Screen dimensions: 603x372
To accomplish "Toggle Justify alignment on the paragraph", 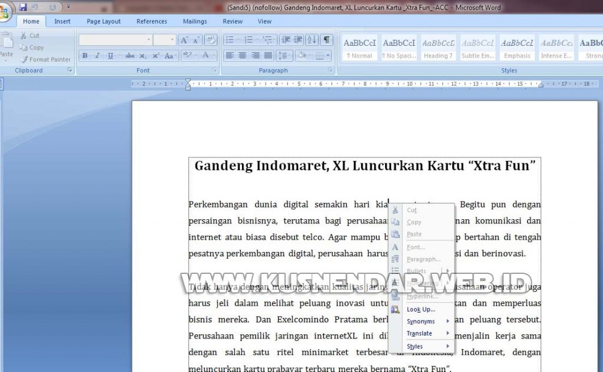I will [x=269, y=56].
